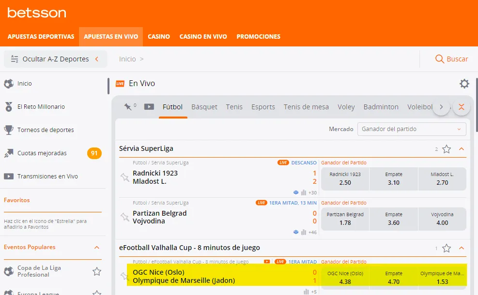The image size is (478, 295).
Task: Hide the A-Z Deportes sidebar
Action: (x=55, y=59)
